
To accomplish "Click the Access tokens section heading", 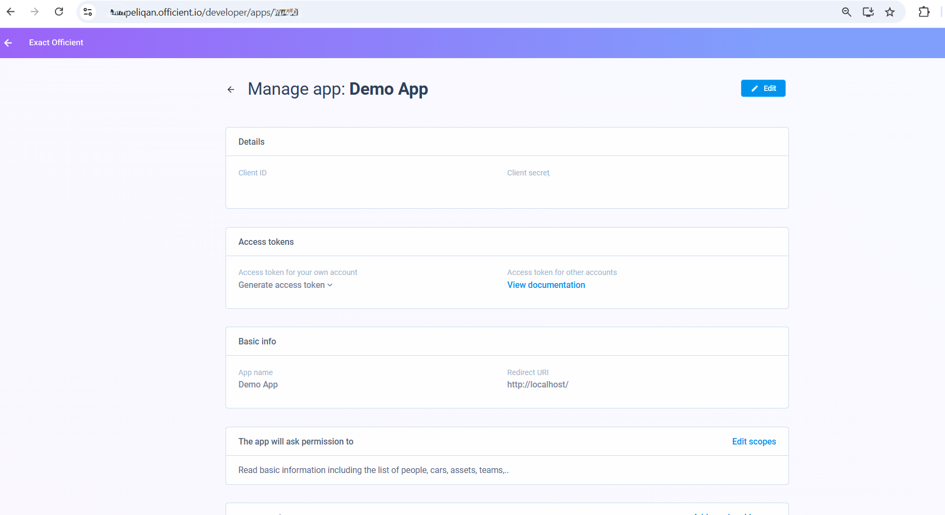I will [266, 242].
